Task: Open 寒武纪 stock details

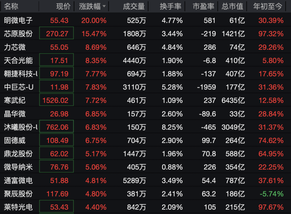Action: (14, 100)
